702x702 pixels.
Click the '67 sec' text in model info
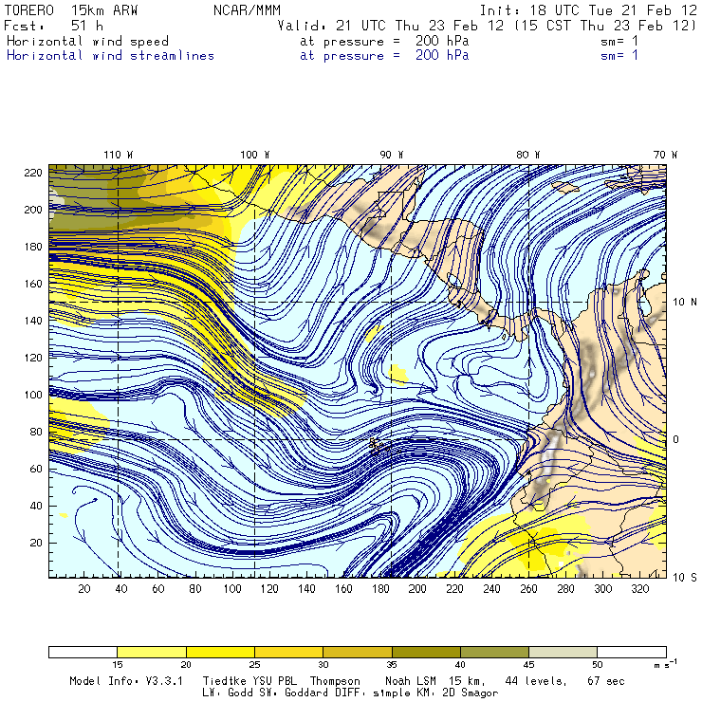point(606,681)
